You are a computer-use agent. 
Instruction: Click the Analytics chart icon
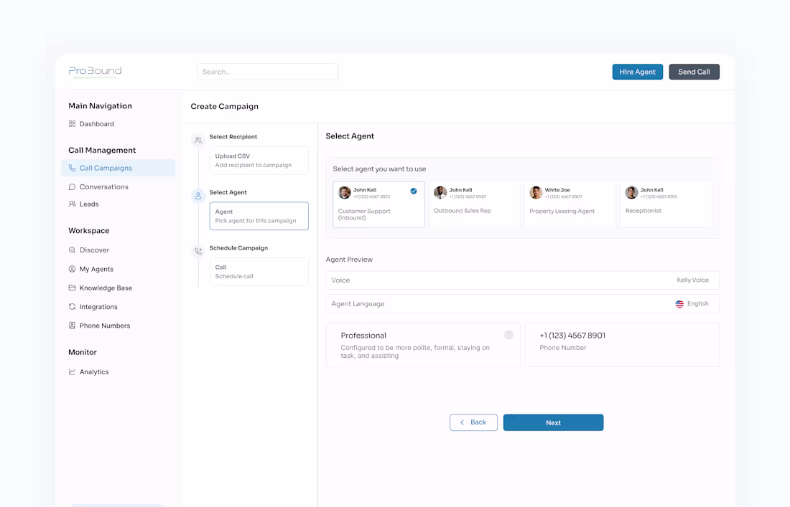[x=72, y=371]
